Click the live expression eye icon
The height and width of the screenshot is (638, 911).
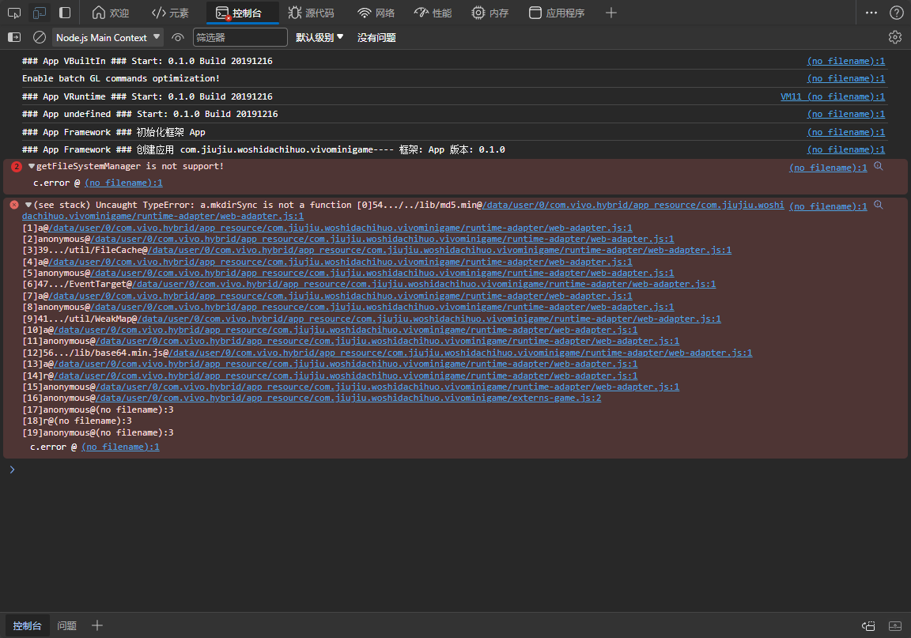tap(178, 37)
